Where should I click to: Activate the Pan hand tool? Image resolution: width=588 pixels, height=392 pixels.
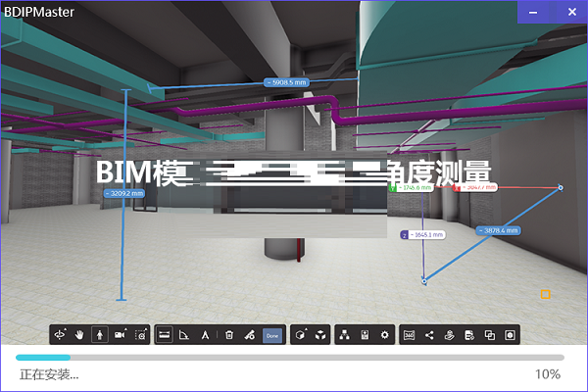(x=80, y=335)
